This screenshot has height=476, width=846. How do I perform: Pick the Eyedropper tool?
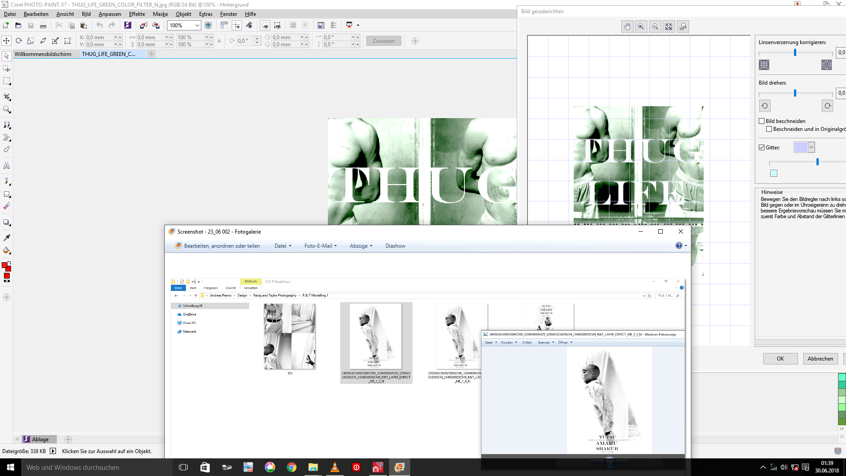coord(7,238)
